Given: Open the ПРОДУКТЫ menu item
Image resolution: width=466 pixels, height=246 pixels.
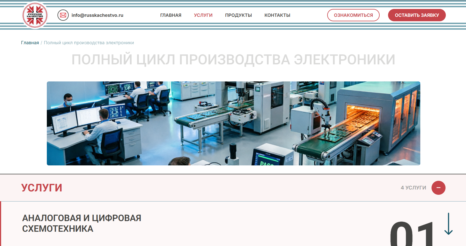Looking at the screenshot, I should click(238, 15).
